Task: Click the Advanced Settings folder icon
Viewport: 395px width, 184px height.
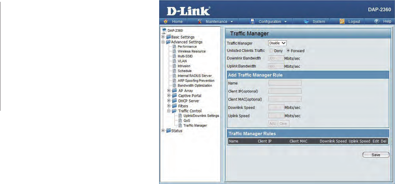Action: [x=168, y=42]
